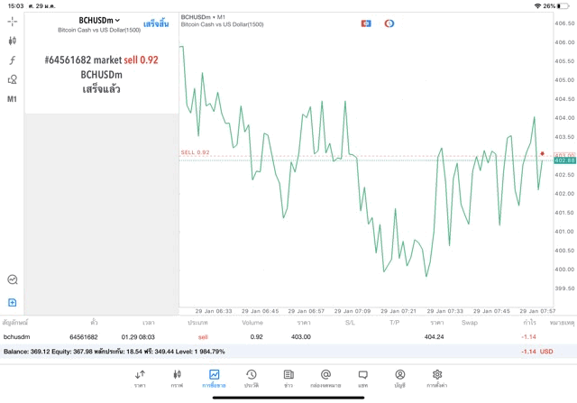Screen dimensions: 577x403
Task: Change the M1 timeframe in the sidebar
Action: (x=12, y=99)
